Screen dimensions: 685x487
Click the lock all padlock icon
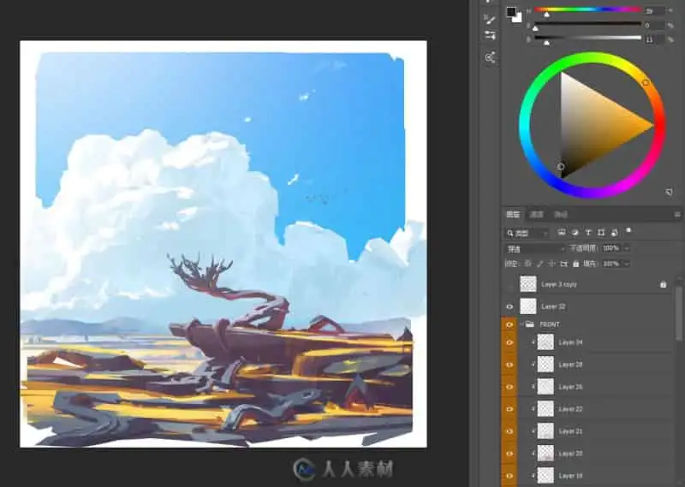575,264
